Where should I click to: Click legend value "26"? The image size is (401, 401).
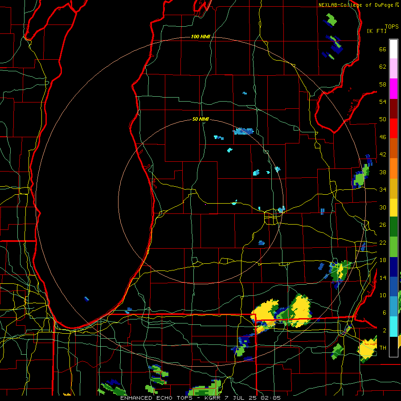[383, 225]
